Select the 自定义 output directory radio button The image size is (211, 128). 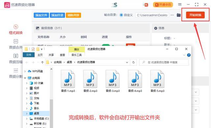121,15
